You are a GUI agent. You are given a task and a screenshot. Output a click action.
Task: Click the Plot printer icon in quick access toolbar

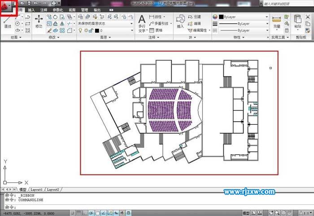[53, 3]
